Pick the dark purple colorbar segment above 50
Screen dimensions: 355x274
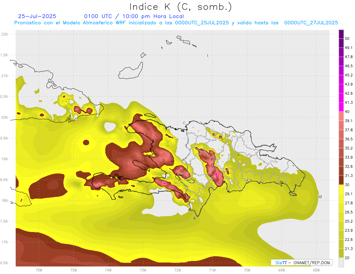click(x=341, y=34)
